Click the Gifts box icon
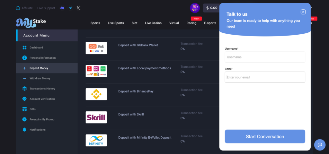This screenshot has height=154, width=329. pos(24,109)
